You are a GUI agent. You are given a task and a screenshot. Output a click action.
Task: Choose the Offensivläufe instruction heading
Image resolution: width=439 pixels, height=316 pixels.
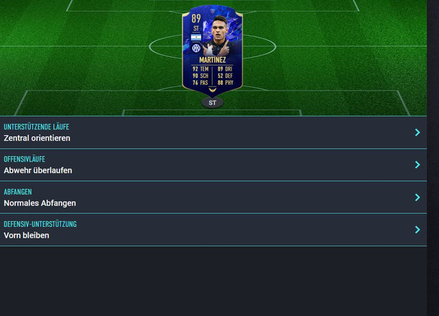(x=25, y=159)
